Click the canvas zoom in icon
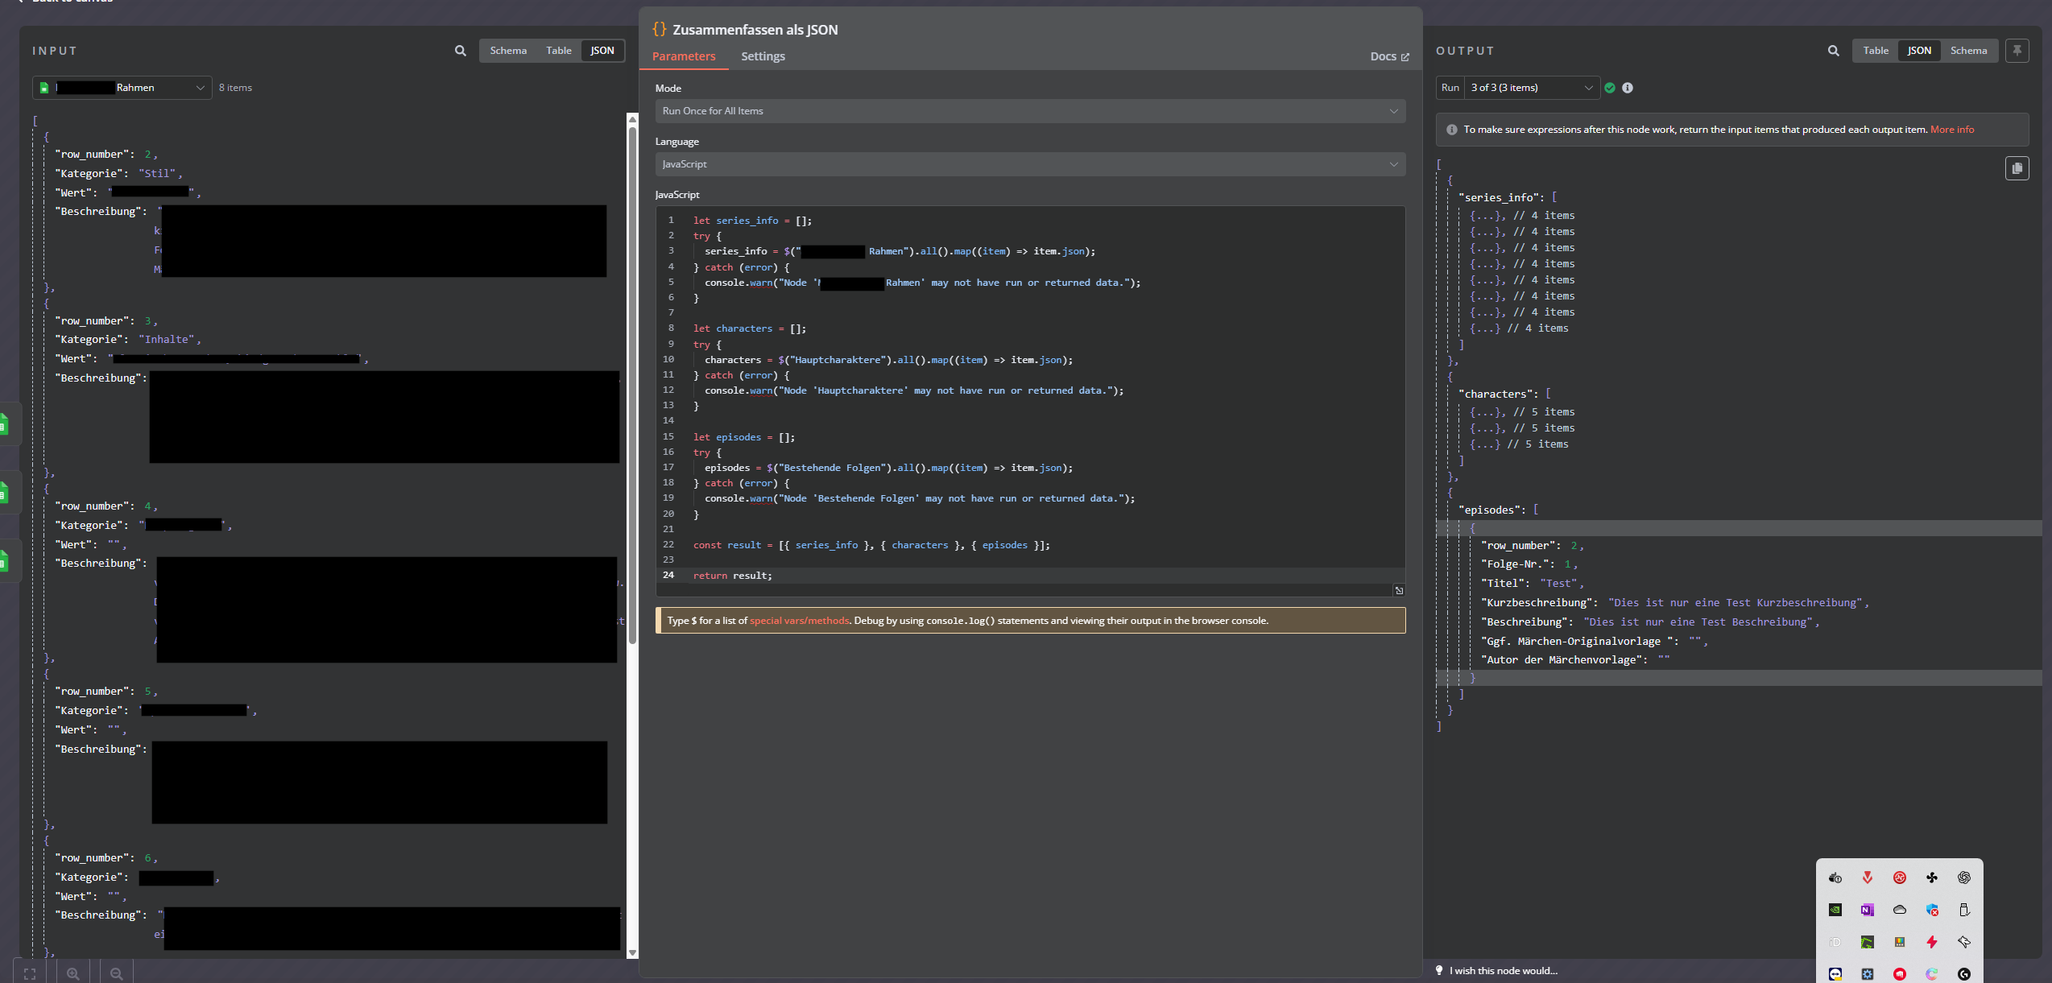The height and width of the screenshot is (983, 2052). 73,973
